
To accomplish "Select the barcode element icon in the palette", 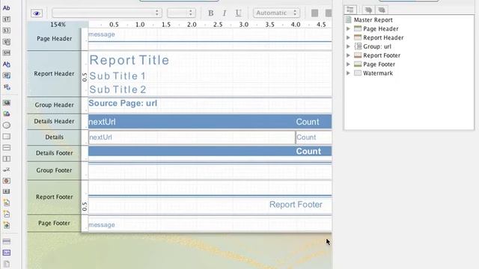I will tap(7, 191).
